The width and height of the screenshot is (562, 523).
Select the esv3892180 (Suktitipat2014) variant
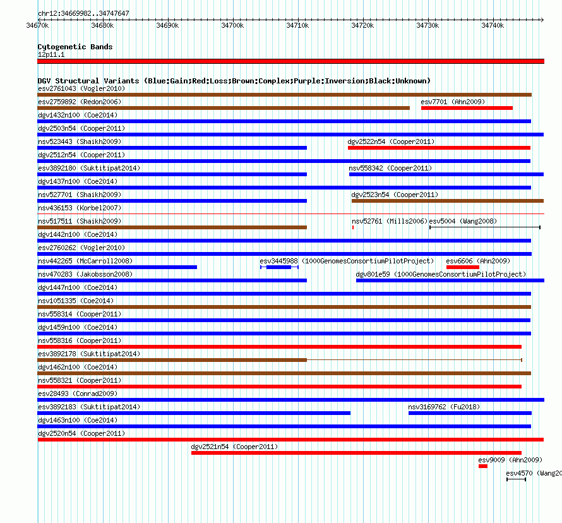click(172, 174)
